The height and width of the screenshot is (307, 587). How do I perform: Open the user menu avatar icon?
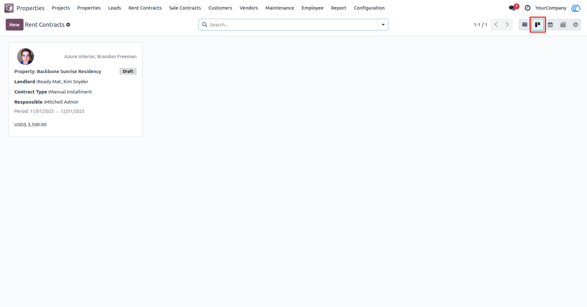click(x=576, y=8)
